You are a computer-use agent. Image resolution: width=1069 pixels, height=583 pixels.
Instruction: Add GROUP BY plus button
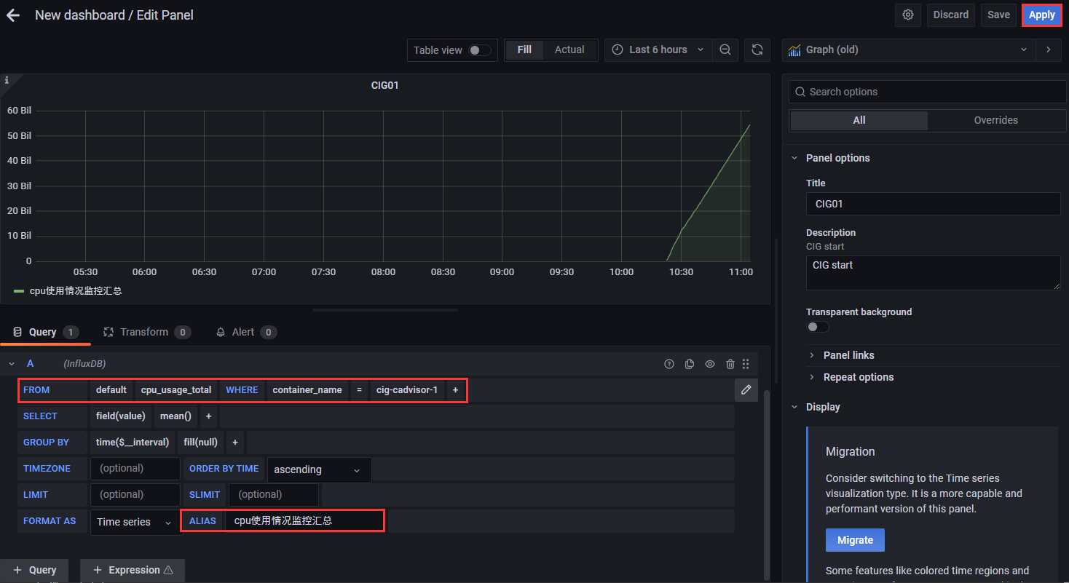pyautogui.click(x=234, y=443)
